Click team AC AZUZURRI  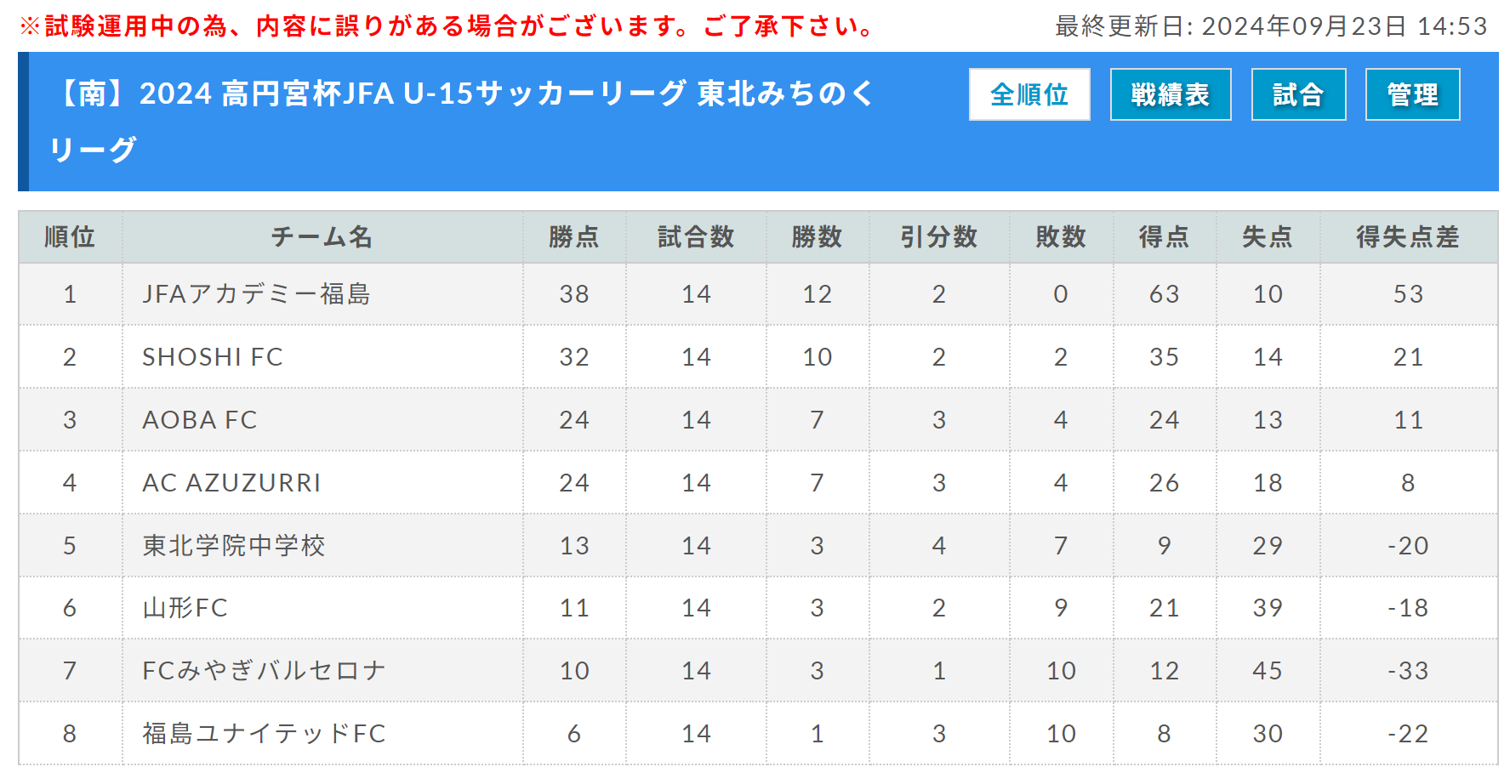click(231, 483)
